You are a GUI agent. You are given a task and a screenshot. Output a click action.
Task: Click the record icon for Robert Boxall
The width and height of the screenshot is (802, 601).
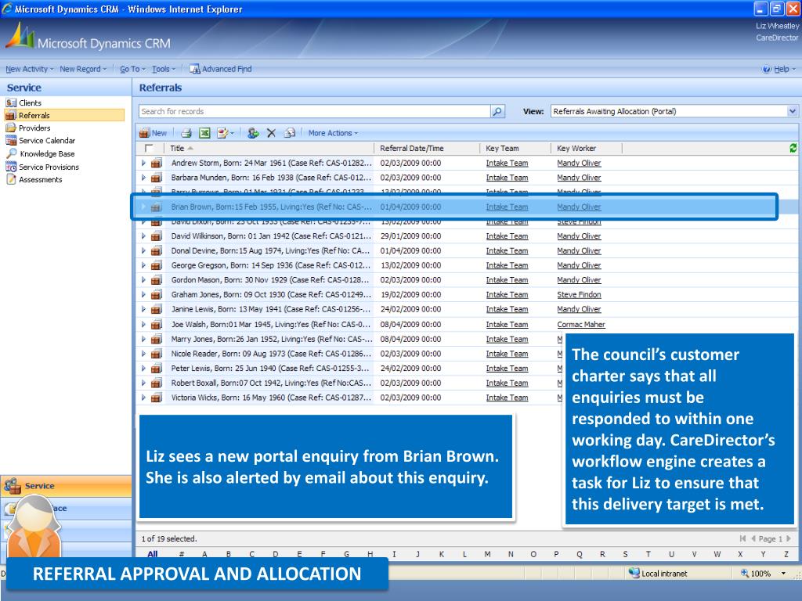coord(157,383)
